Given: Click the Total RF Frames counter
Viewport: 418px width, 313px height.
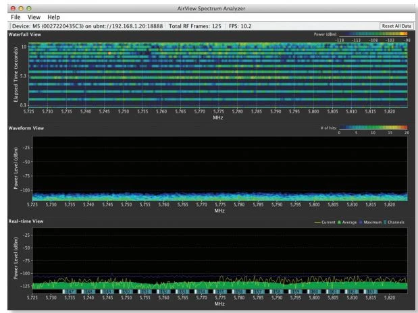Looking at the screenshot, I should [196, 25].
